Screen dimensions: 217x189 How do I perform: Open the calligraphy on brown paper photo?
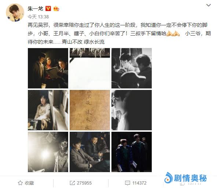[90, 110]
